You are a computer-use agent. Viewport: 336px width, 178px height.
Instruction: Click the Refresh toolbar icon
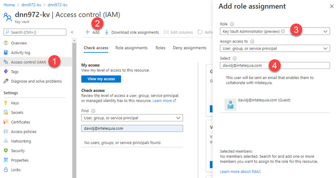coord(200,32)
